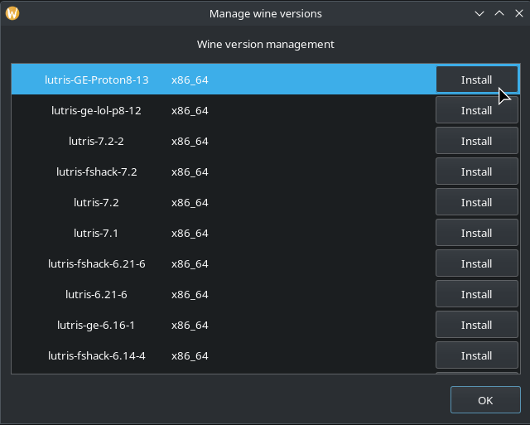
Task: Install lutris-GE-Proton8-13
Action: [x=477, y=80]
